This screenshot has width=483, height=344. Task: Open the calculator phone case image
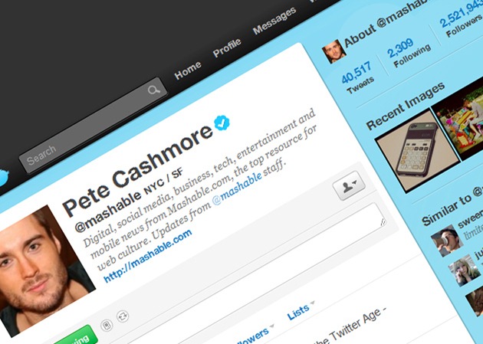418,151
